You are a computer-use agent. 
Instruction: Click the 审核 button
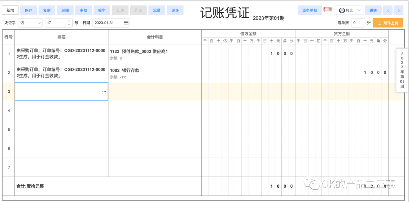tap(83, 11)
